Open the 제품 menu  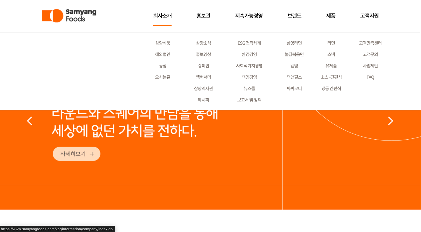click(x=331, y=16)
